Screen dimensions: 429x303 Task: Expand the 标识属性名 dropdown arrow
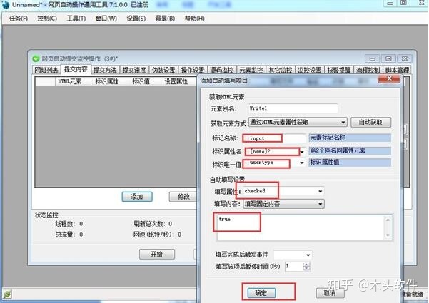click(302, 152)
